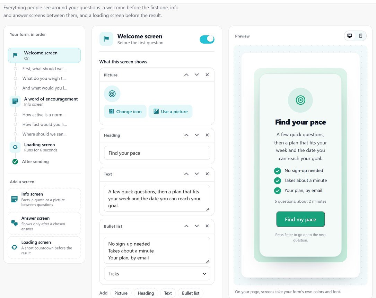The height and width of the screenshot is (298, 376).
Task: Switch preview to desktop view icon
Action: click(350, 36)
